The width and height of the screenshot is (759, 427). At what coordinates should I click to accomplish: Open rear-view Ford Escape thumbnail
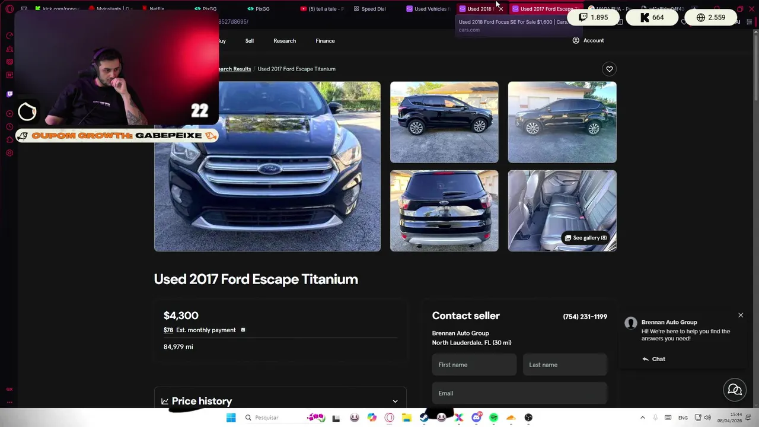(x=444, y=211)
